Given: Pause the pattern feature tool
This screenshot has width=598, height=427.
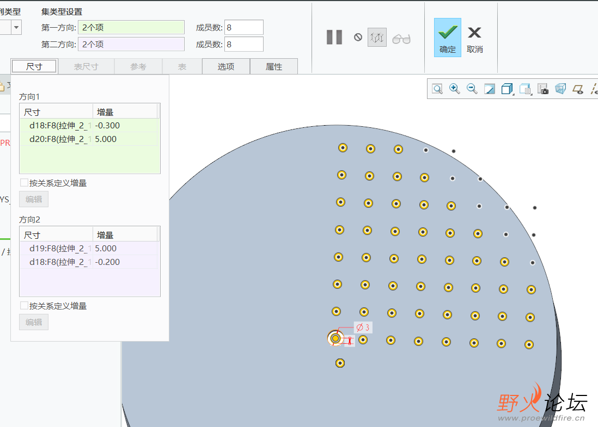Looking at the screenshot, I should point(334,38).
